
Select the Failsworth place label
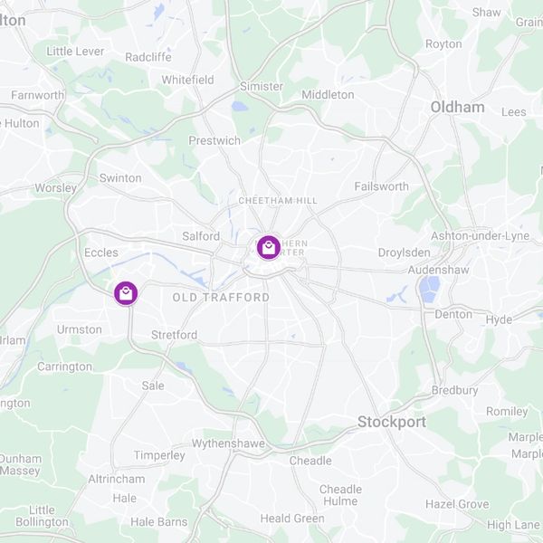click(381, 186)
